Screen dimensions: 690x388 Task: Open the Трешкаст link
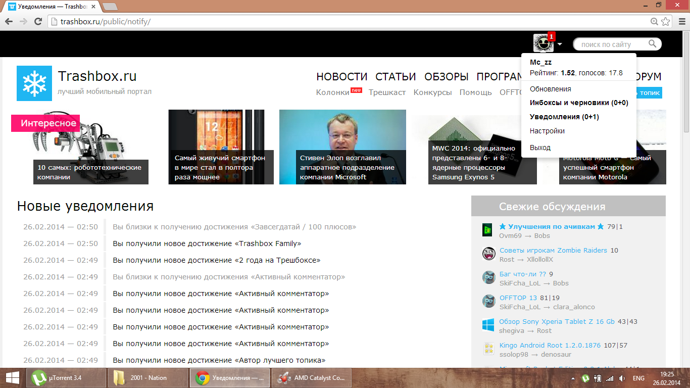(x=387, y=92)
